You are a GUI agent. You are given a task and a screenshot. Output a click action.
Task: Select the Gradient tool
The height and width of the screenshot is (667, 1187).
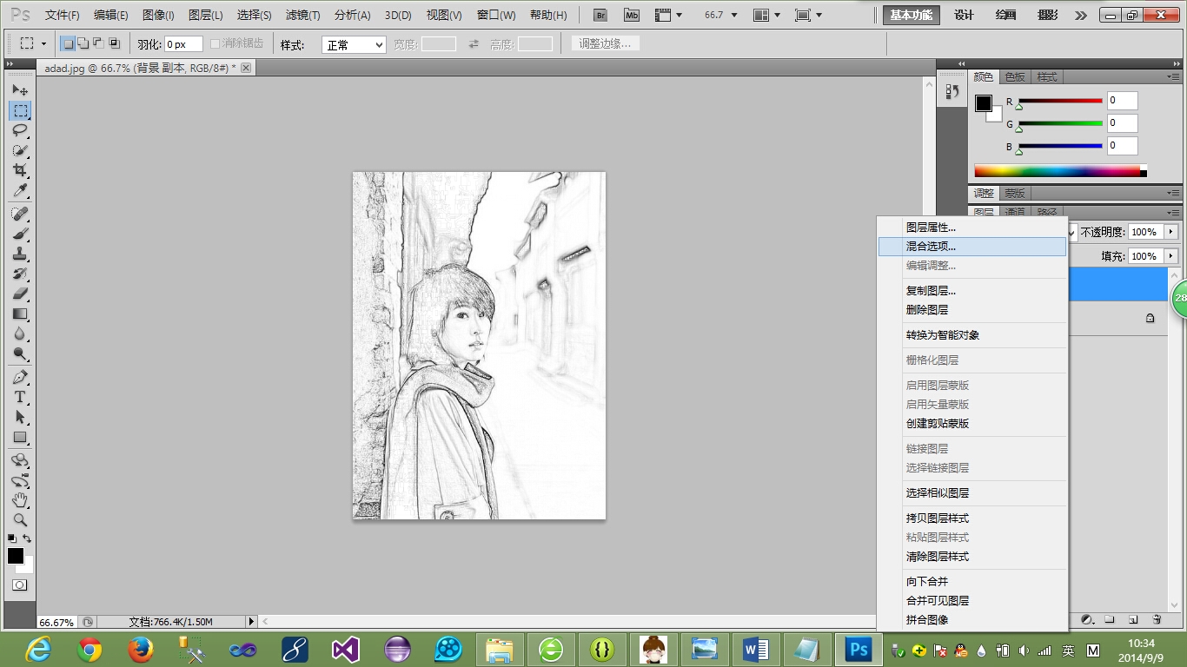pyautogui.click(x=20, y=314)
